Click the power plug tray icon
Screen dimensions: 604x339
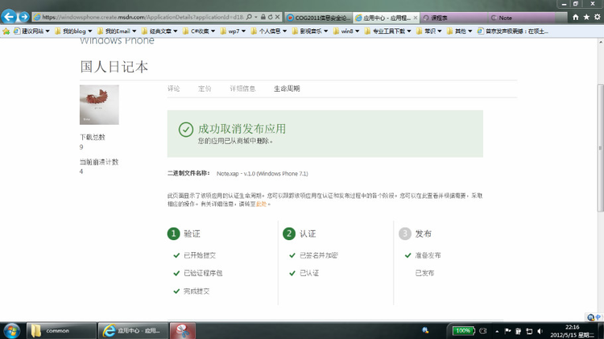519,331
